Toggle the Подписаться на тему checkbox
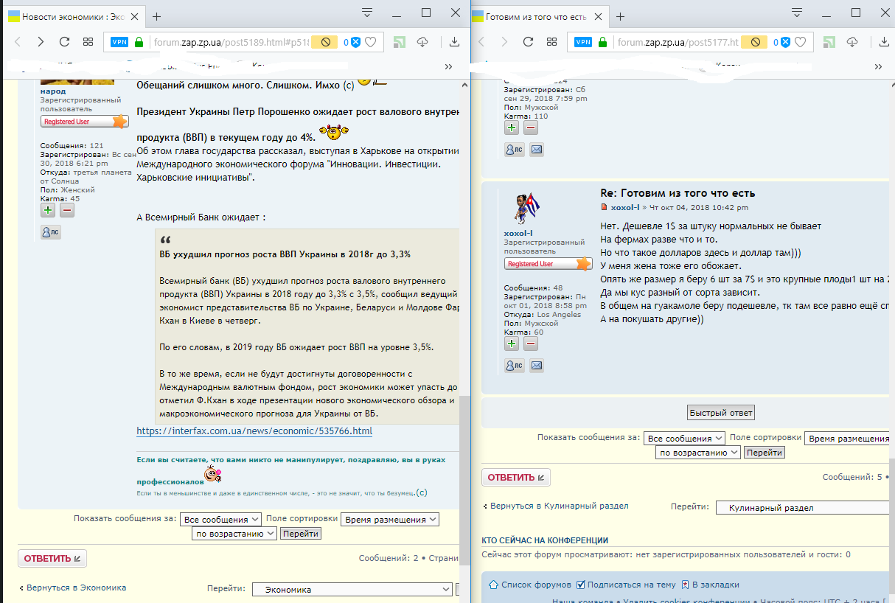The image size is (895, 603). point(581,585)
